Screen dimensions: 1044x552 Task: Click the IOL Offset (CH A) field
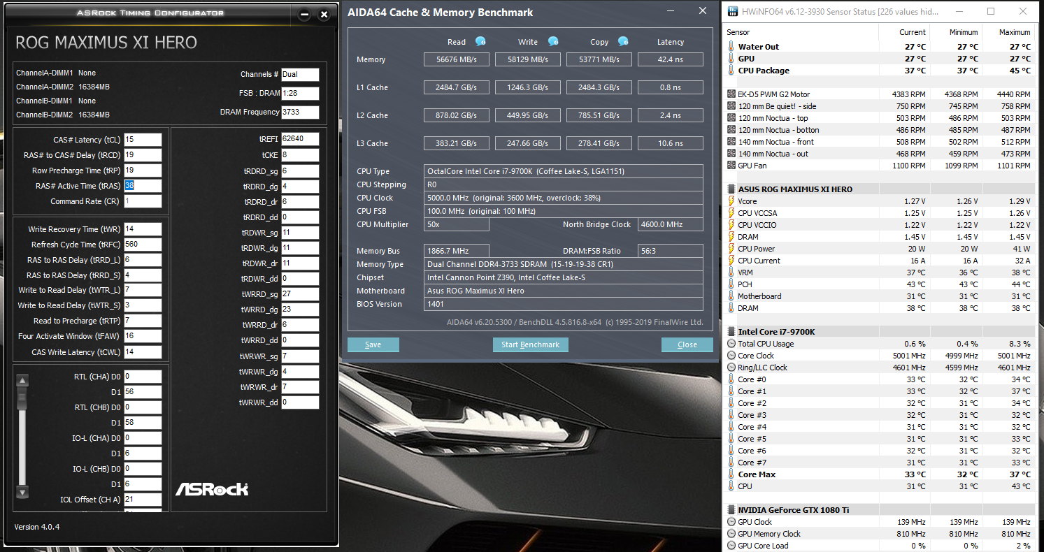[143, 500]
